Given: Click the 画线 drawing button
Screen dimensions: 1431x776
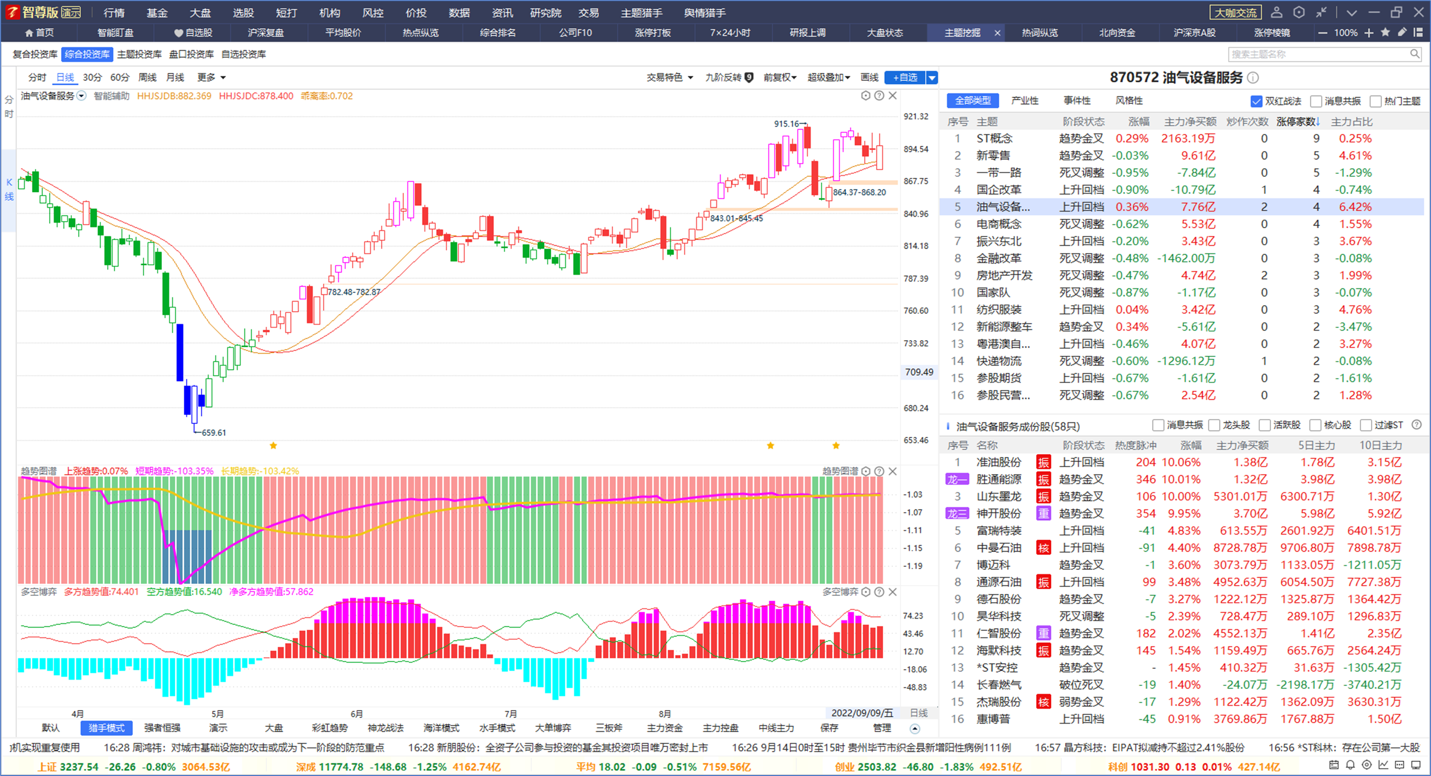Looking at the screenshot, I should coord(869,77).
